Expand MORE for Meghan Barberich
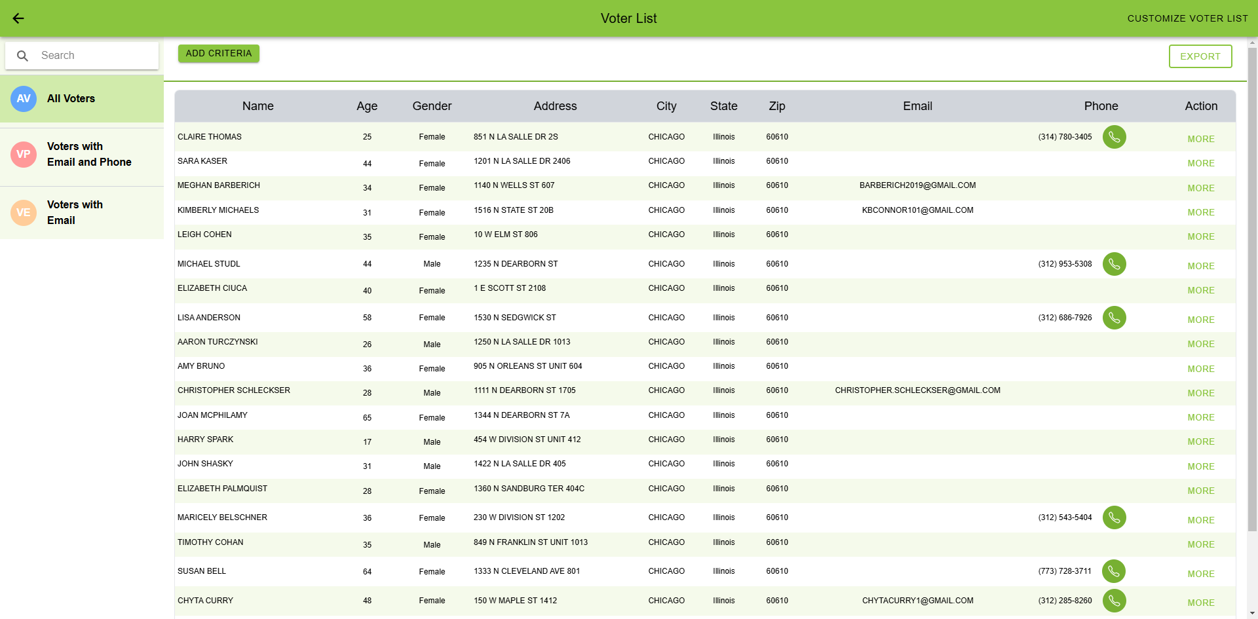This screenshot has width=1258, height=619. pos(1200,188)
